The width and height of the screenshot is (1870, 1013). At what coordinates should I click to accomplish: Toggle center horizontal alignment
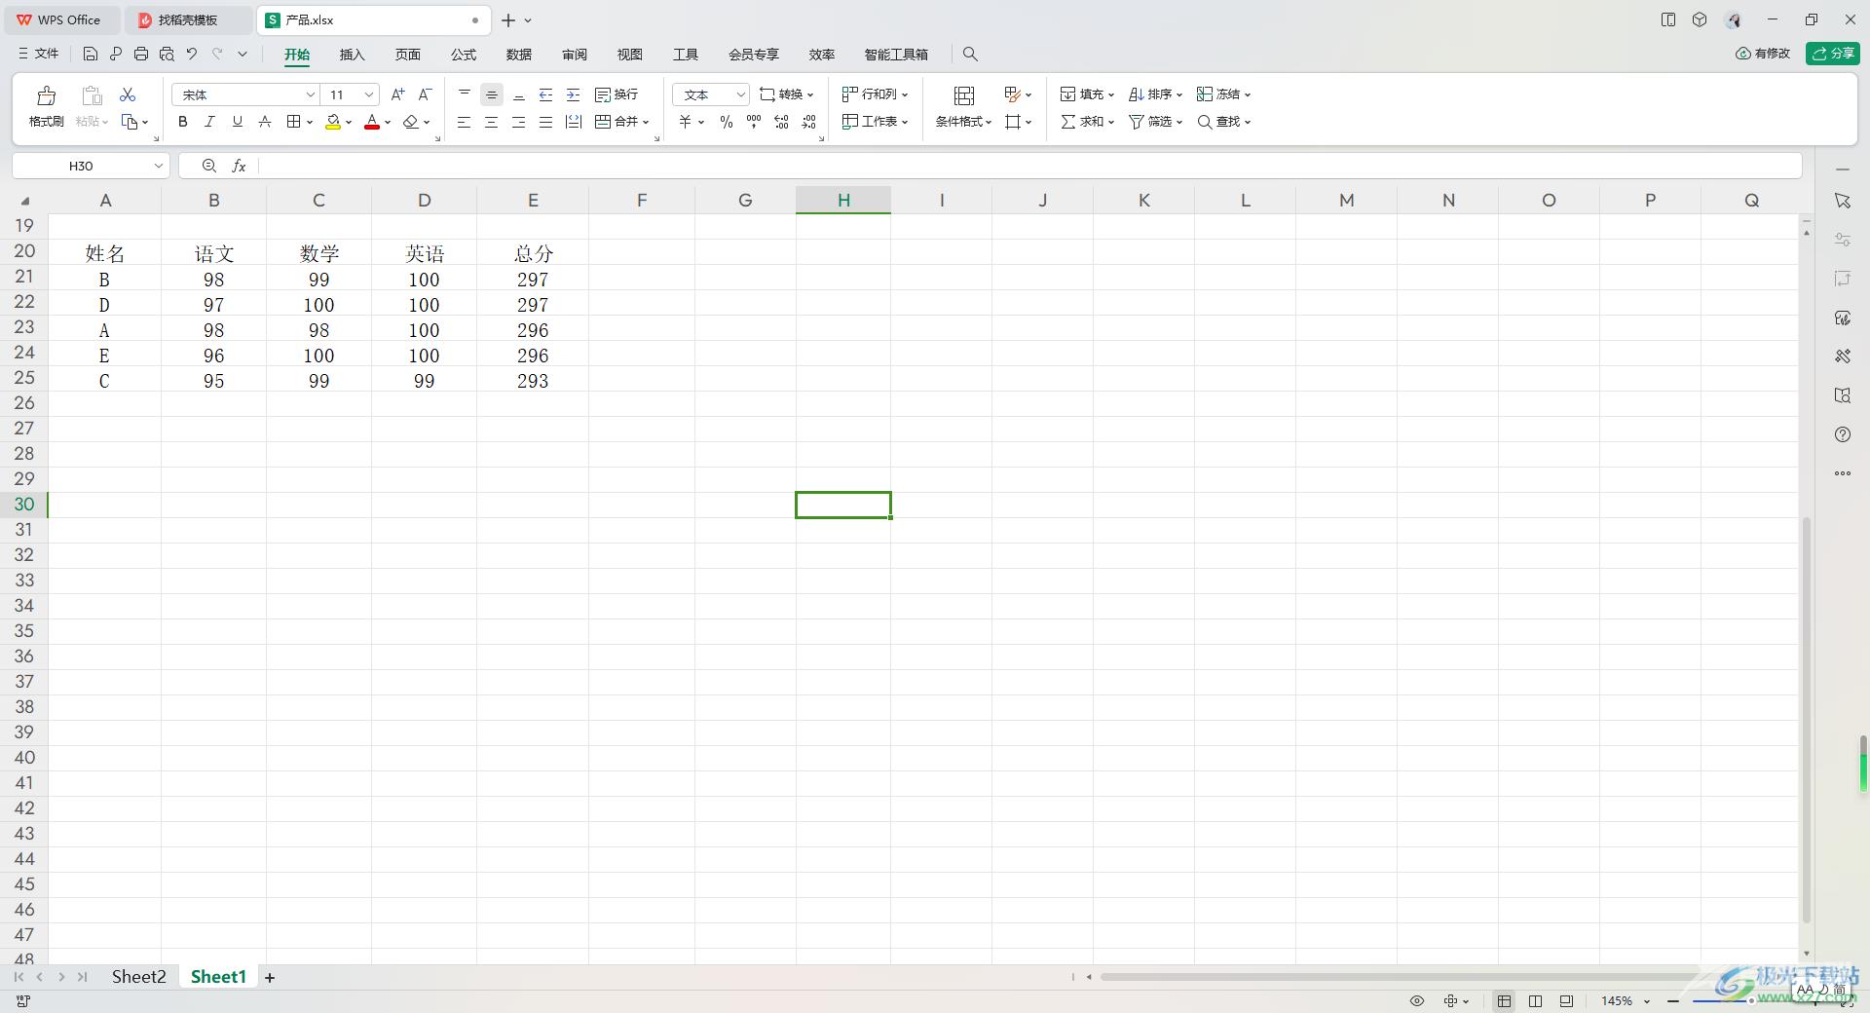(492, 122)
